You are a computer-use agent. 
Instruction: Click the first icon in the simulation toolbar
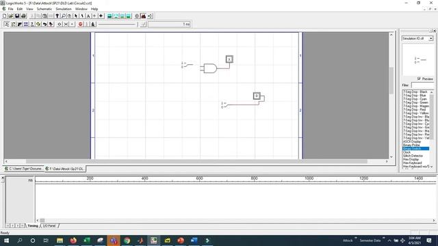coord(7,25)
